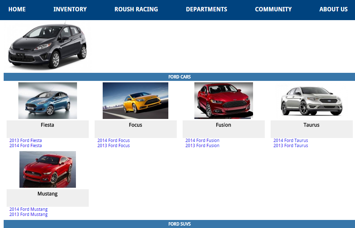This screenshot has height=228, width=355.
Task: Click the silver Taurus thumbnail
Action: (x=311, y=101)
